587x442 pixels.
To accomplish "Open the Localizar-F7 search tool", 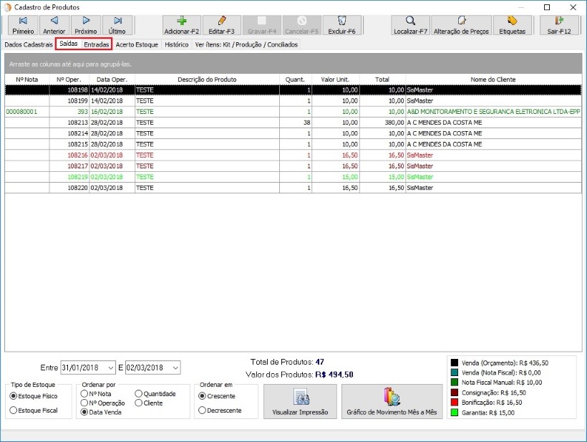I will (410, 25).
